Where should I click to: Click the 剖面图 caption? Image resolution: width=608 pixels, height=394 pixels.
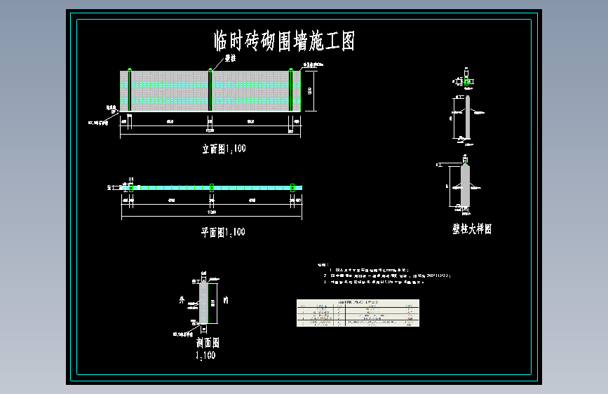pos(208,342)
